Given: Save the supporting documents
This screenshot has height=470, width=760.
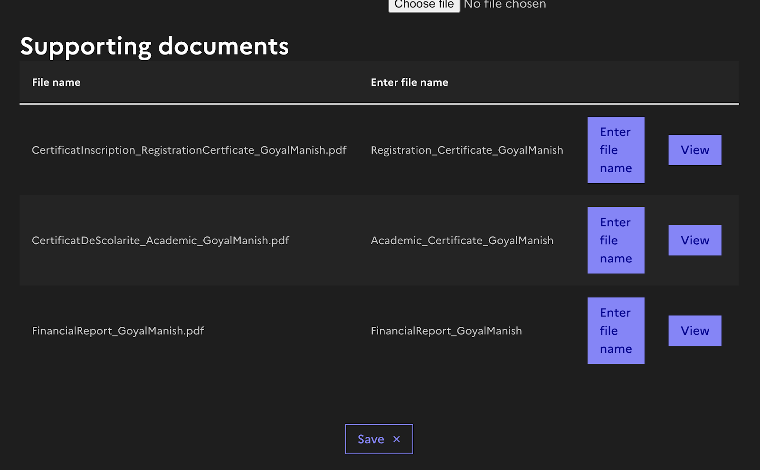Looking at the screenshot, I should (x=371, y=439).
